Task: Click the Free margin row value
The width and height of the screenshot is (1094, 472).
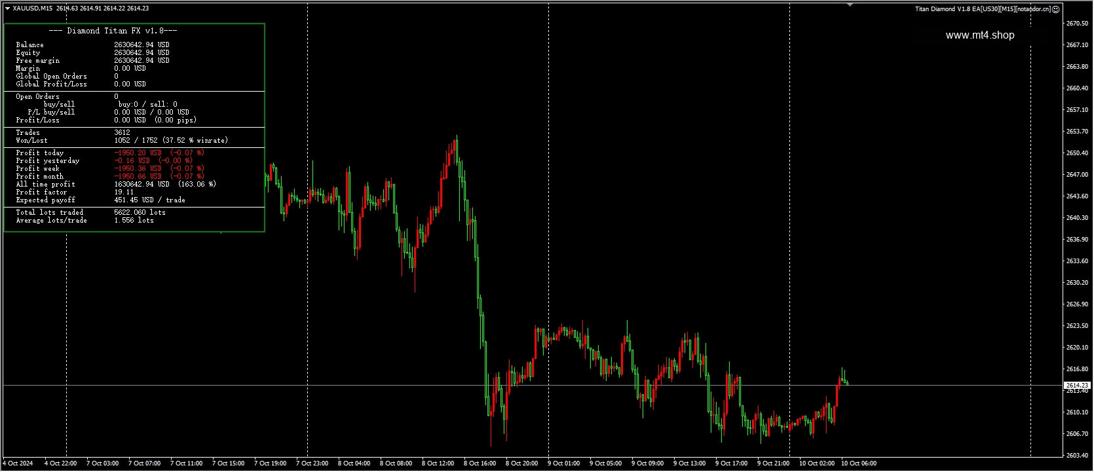Action: [141, 61]
